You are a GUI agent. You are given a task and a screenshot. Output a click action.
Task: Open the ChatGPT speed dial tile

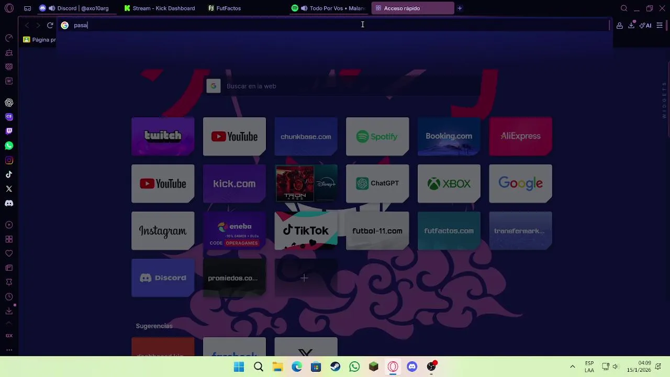tap(377, 184)
